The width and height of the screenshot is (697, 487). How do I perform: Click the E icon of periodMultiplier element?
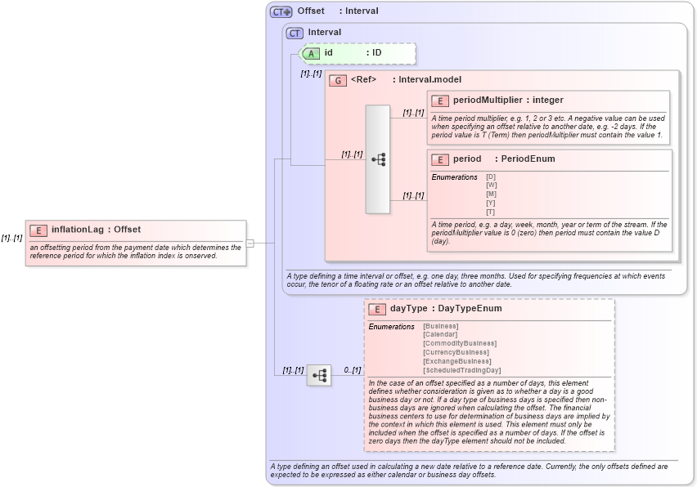pos(439,101)
